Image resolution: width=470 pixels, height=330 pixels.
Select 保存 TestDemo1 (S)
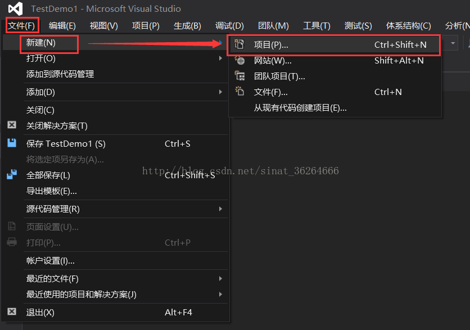(115, 143)
